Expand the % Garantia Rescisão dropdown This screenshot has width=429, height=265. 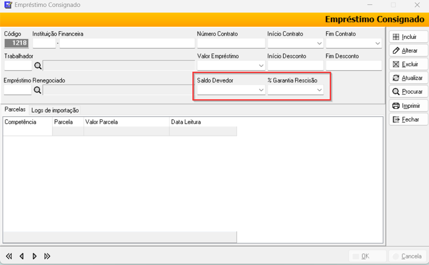pos(319,90)
